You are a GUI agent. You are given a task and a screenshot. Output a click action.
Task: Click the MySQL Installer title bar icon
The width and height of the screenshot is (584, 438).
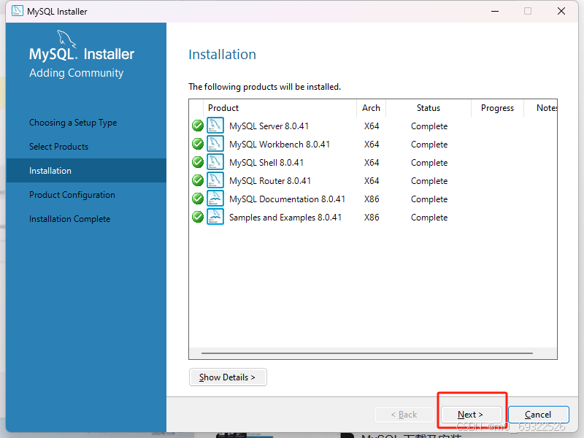coord(17,11)
